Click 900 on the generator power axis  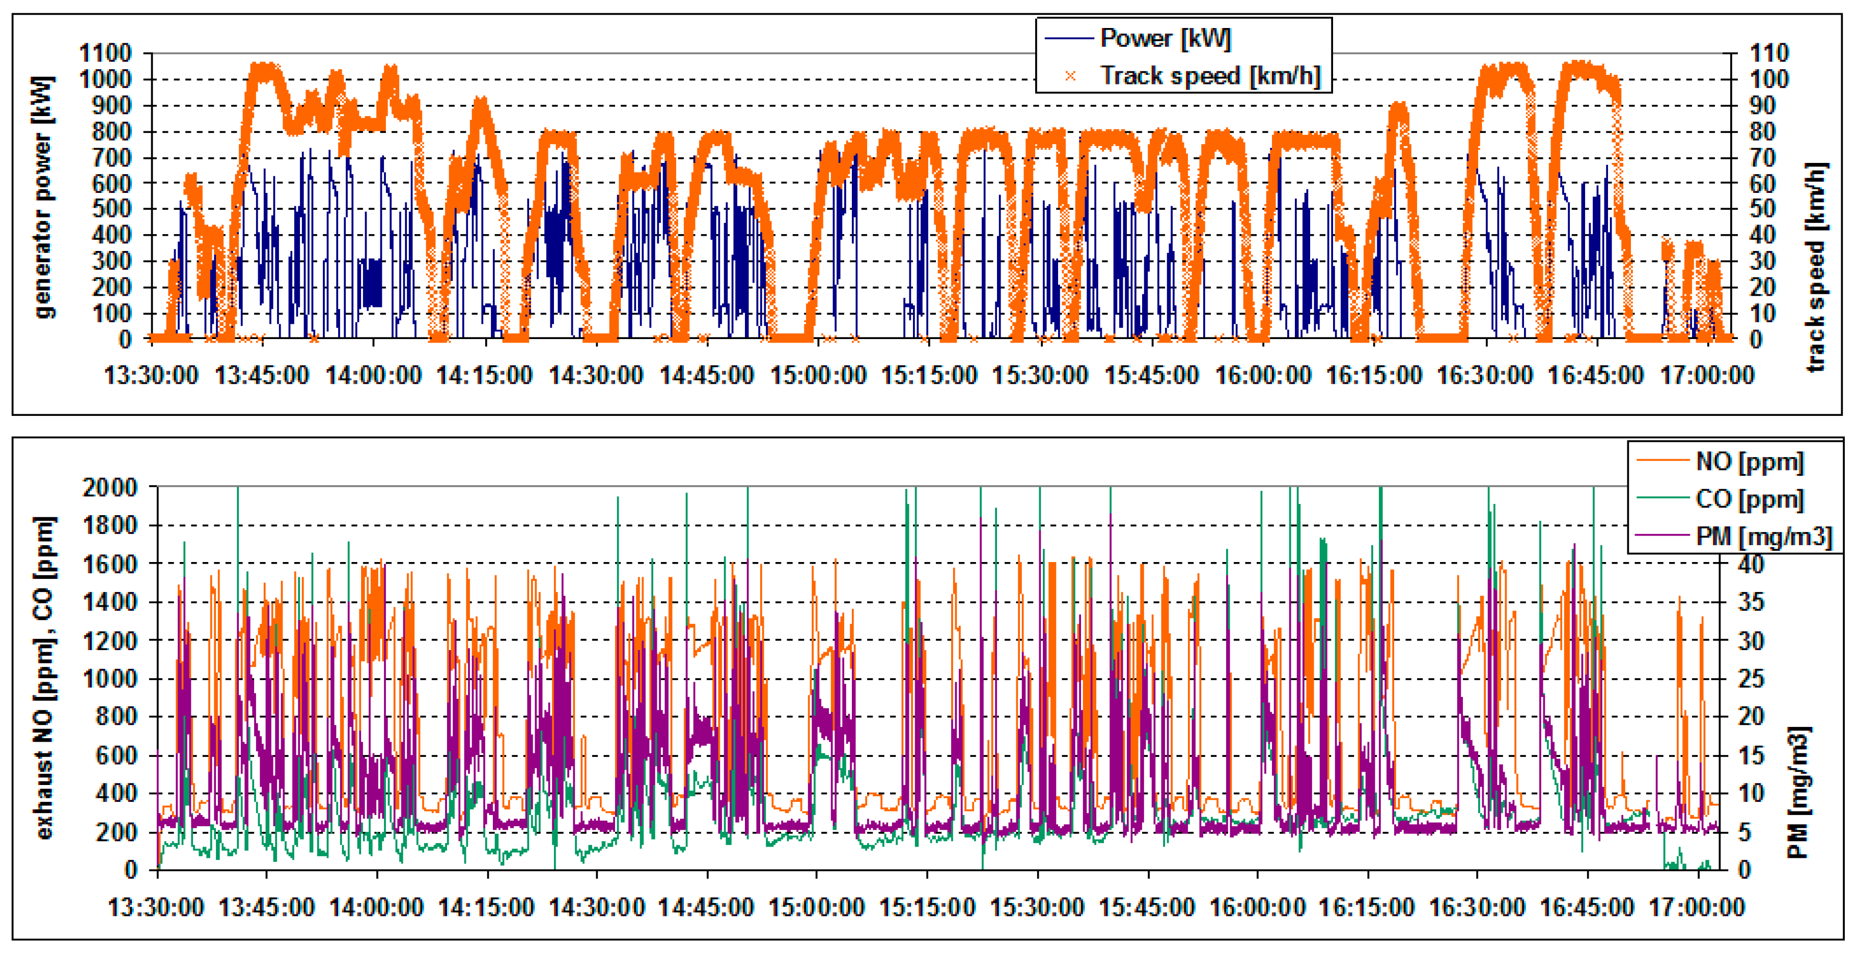pyautogui.click(x=113, y=105)
